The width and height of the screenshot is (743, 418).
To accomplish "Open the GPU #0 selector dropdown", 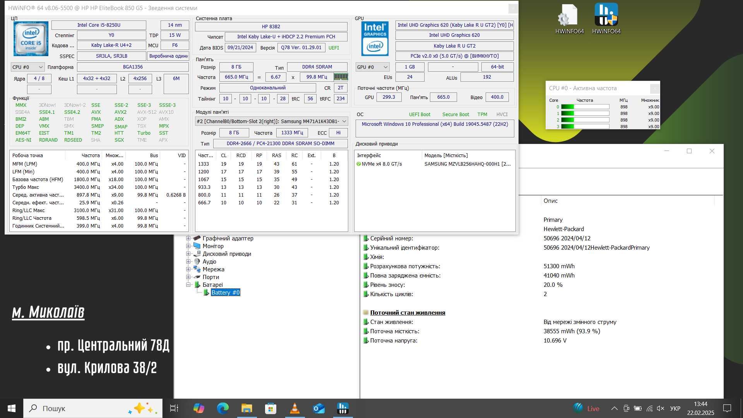I will 372,67.
